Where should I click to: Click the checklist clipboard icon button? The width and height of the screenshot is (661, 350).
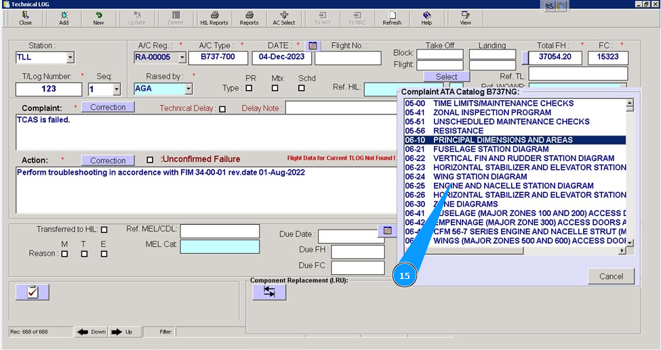(x=33, y=292)
